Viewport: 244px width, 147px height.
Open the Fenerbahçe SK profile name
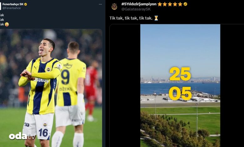(x=13, y=4)
